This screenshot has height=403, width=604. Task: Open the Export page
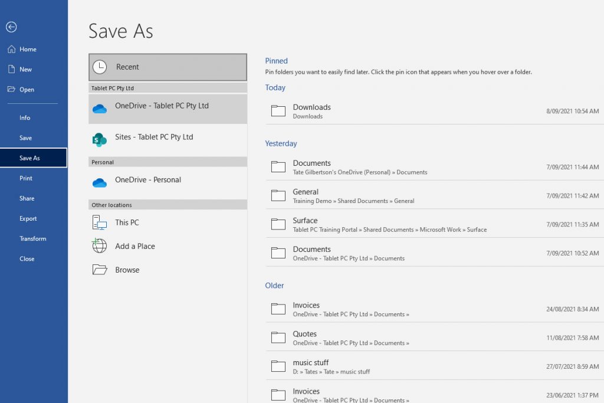[x=28, y=218]
